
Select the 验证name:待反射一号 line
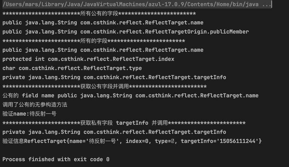tap(29, 114)
